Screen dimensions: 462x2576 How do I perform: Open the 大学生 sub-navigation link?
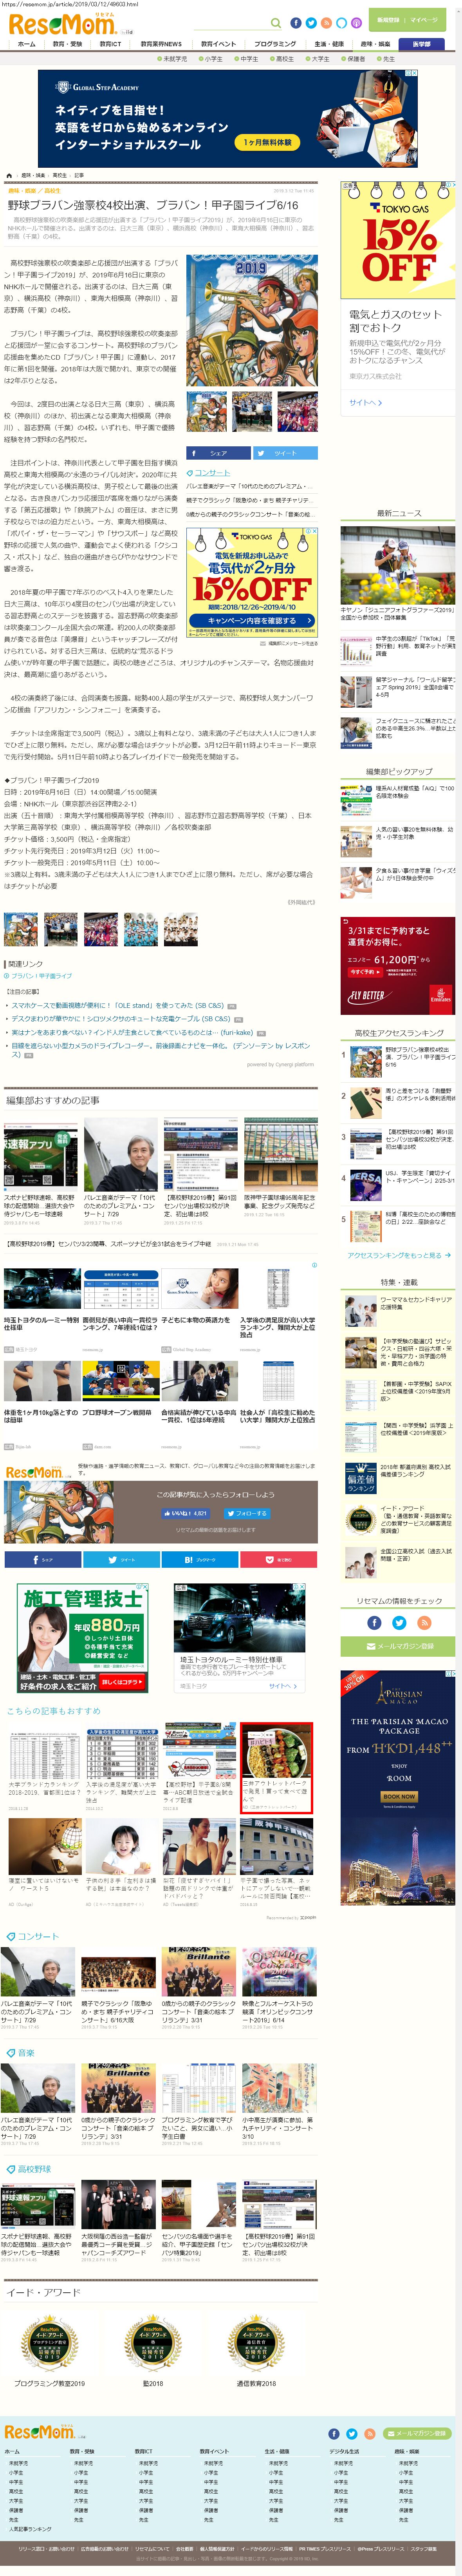(x=318, y=59)
